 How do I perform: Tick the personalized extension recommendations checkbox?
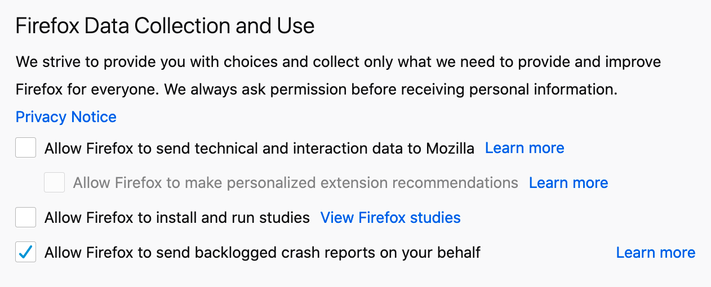click(x=55, y=183)
